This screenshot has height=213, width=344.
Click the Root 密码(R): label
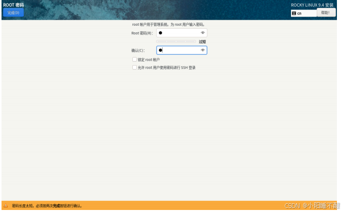142,33
